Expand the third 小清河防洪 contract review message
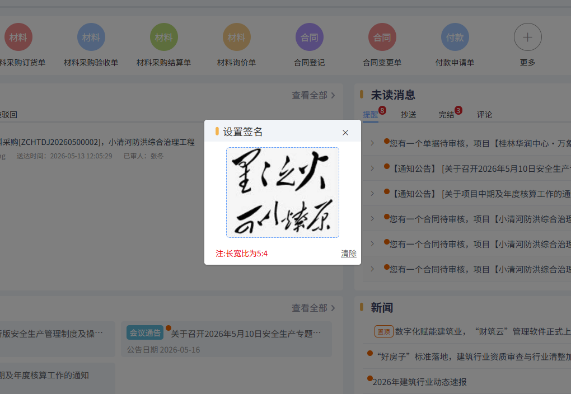Viewport: 571px width, 394px height. click(372, 269)
